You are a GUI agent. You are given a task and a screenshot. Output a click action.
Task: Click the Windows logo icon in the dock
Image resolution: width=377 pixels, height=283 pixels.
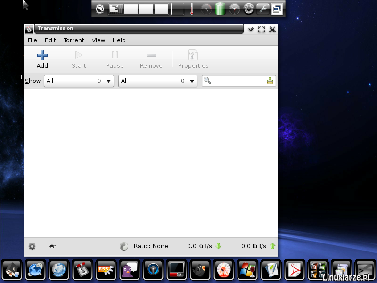[x=247, y=270]
